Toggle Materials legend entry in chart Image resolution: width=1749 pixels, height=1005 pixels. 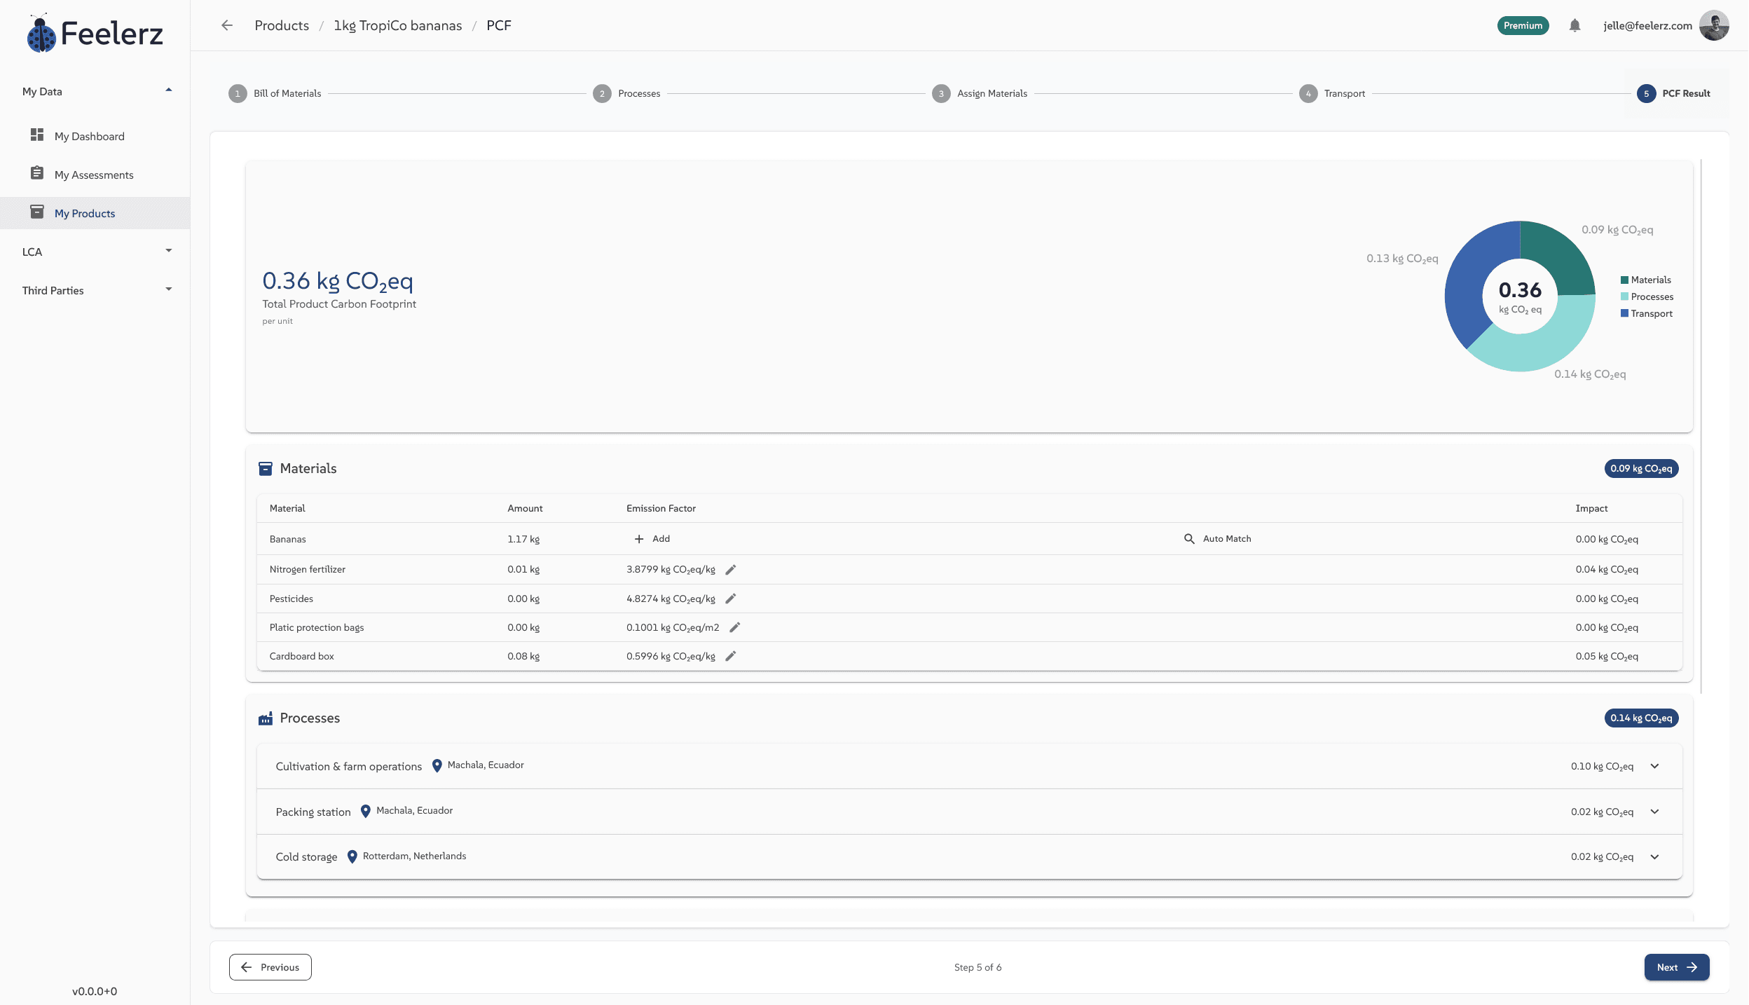[1645, 280]
